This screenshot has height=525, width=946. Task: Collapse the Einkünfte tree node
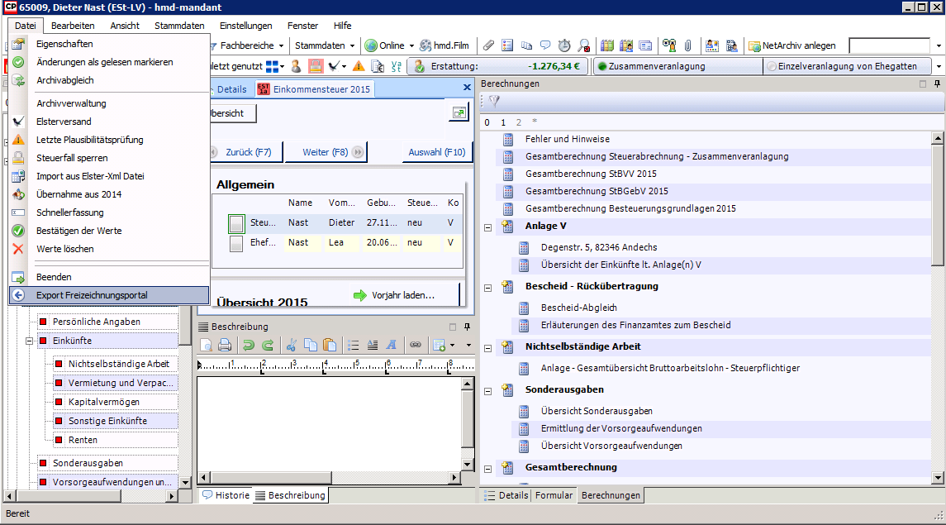click(x=30, y=341)
